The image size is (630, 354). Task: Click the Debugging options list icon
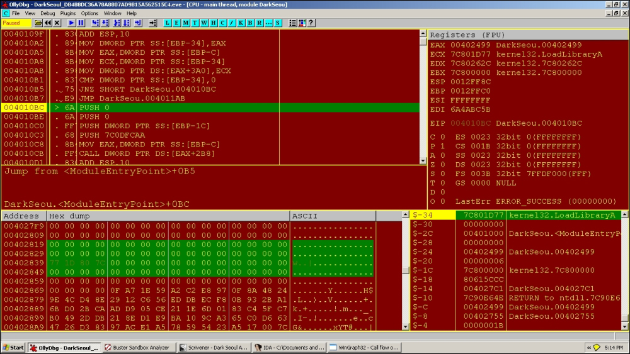[x=292, y=23]
